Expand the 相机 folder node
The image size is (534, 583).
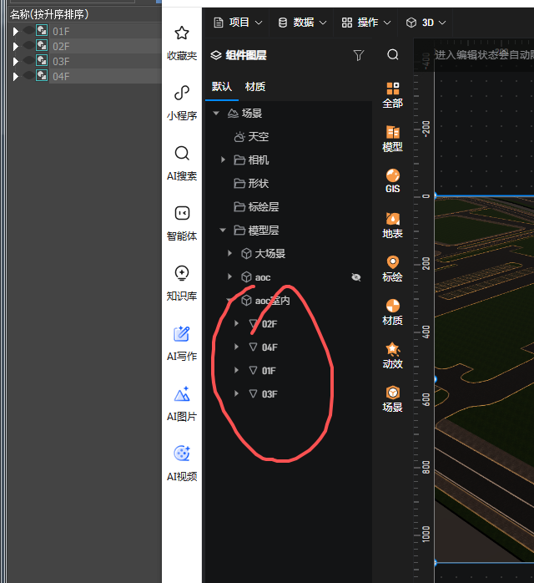pos(223,160)
